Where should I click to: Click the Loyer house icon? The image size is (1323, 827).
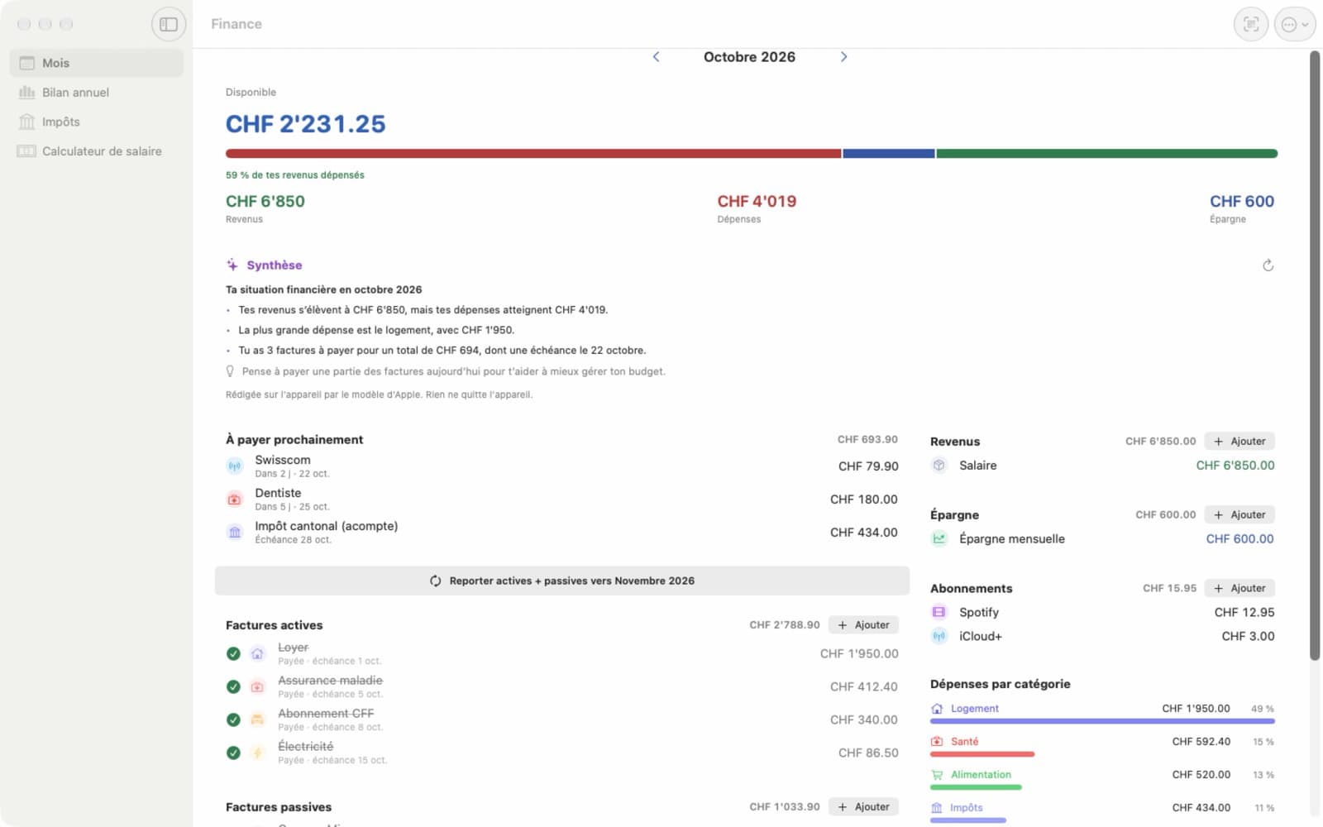258,653
